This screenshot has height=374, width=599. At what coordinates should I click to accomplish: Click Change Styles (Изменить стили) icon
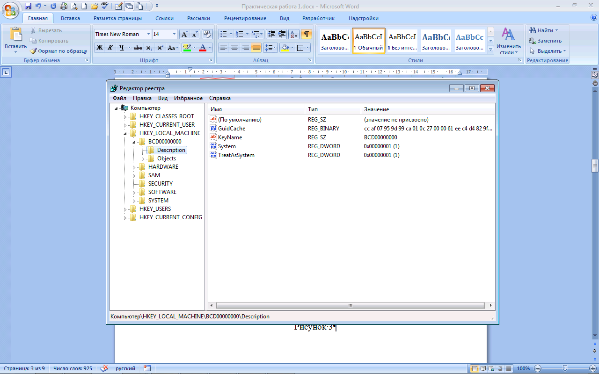(509, 41)
